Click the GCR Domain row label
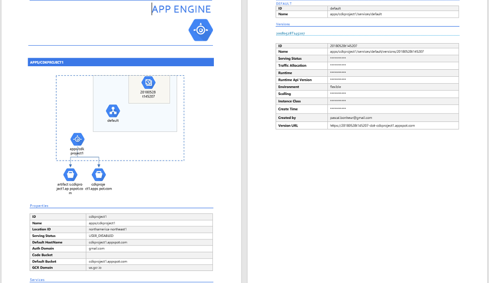 tap(42, 268)
